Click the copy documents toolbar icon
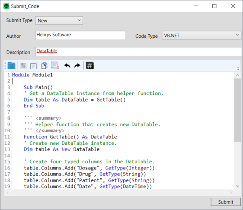 (x=34, y=66)
